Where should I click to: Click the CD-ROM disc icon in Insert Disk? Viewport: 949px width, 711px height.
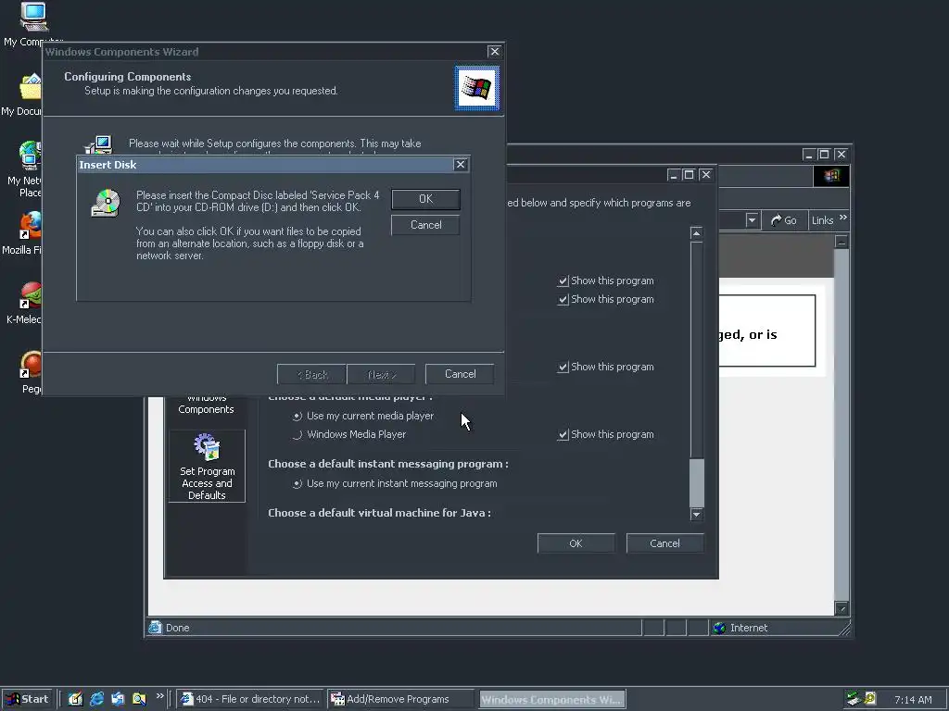(x=106, y=203)
